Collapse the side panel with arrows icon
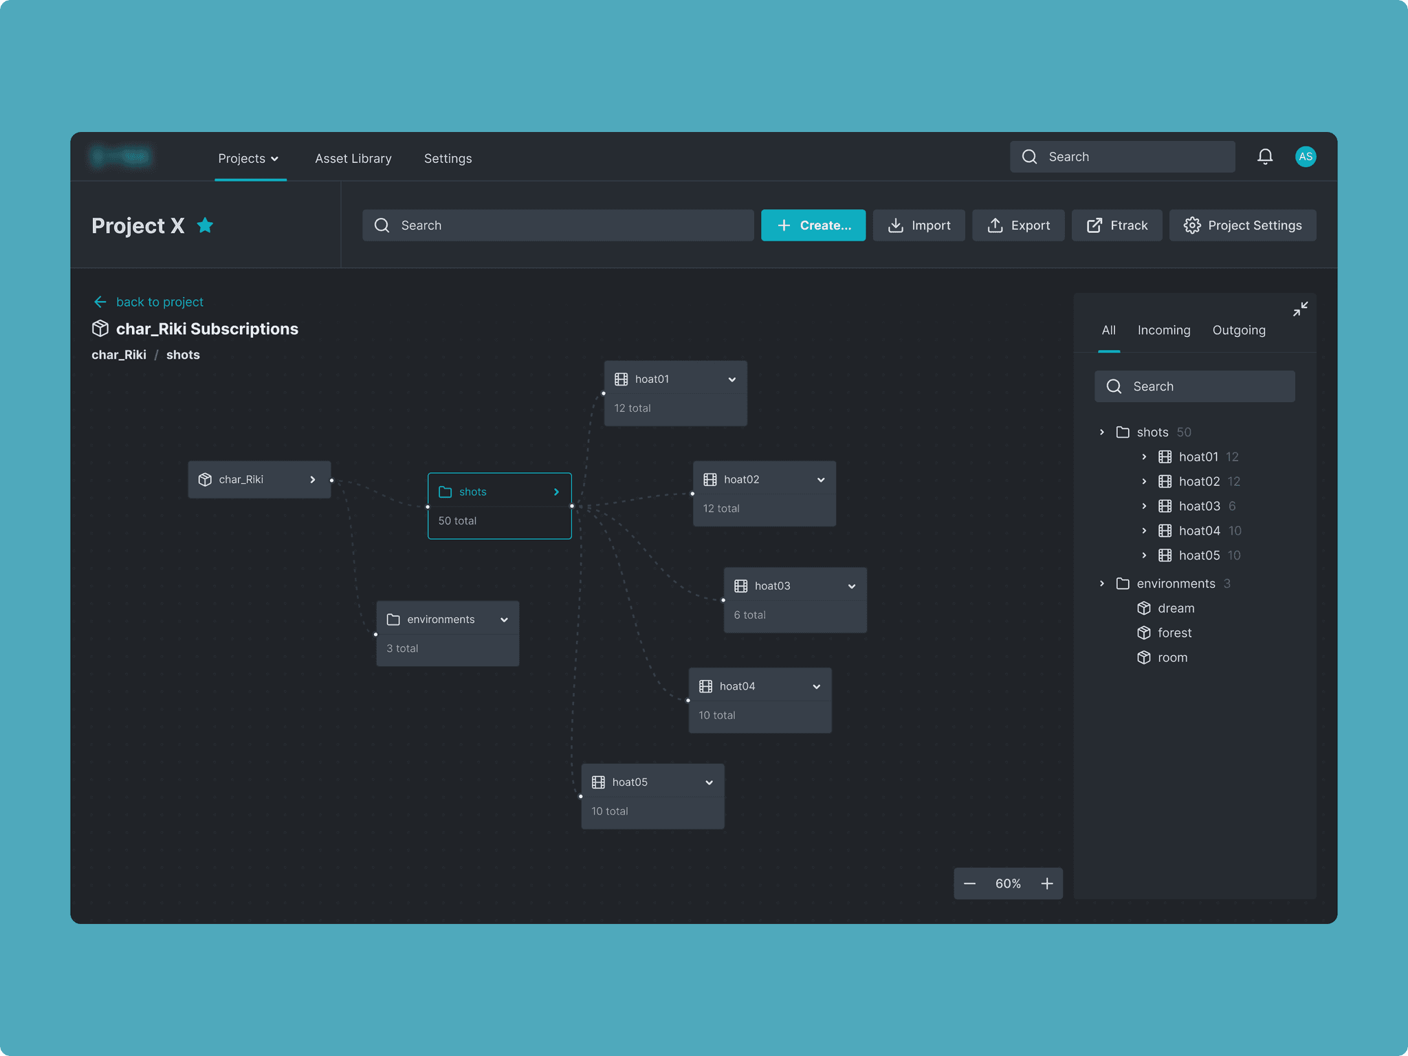 coord(1300,309)
